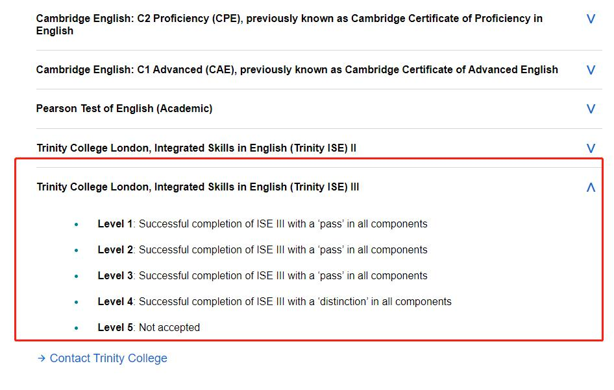Screen dimensions: 614x390
Task: Click the Cambridge C2 Proficiency (CPE) heading
Action: point(289,25)
